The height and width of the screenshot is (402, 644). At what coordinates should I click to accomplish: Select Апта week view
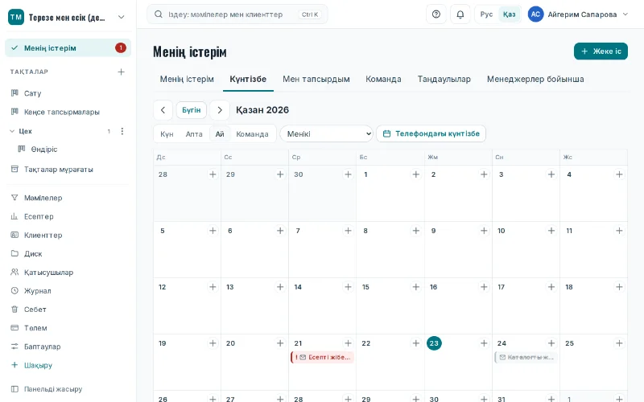point(194,134)
